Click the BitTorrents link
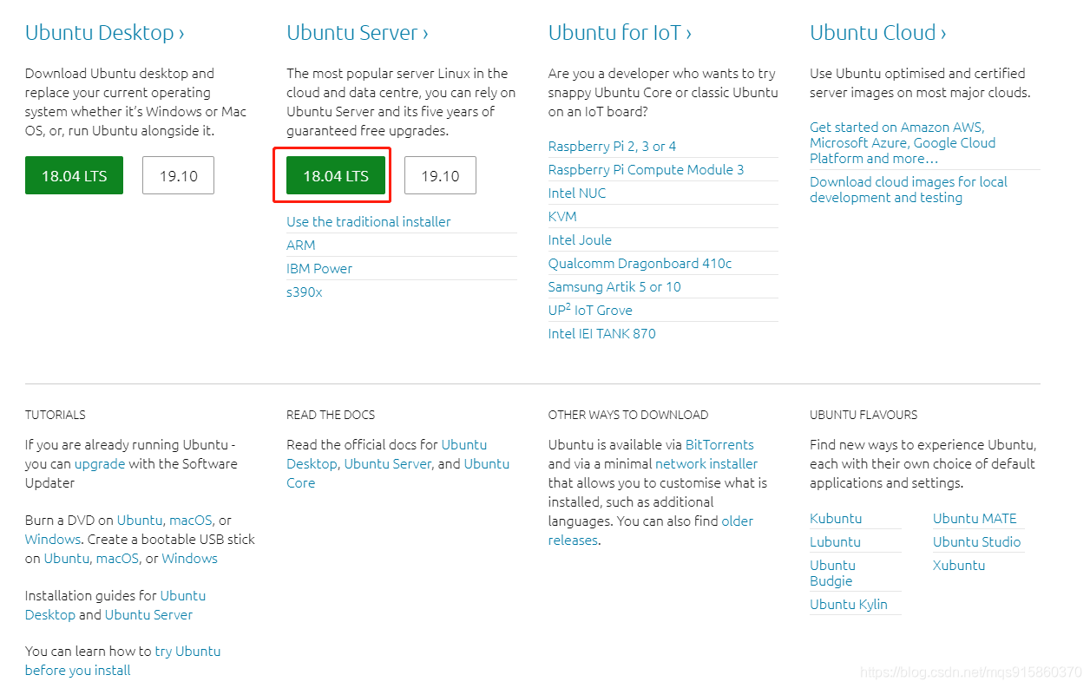This screenshot has height=688, width=1090. point(719,445)
